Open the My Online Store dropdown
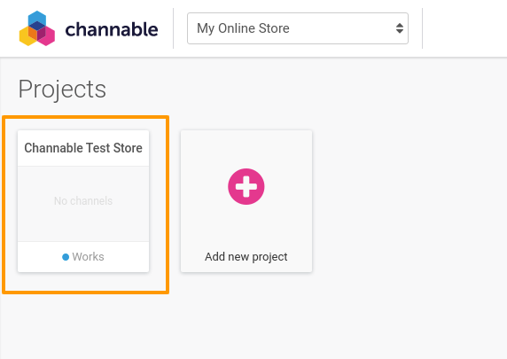The width and height of the screenshot is (507, 359). [x=298, y=28]
